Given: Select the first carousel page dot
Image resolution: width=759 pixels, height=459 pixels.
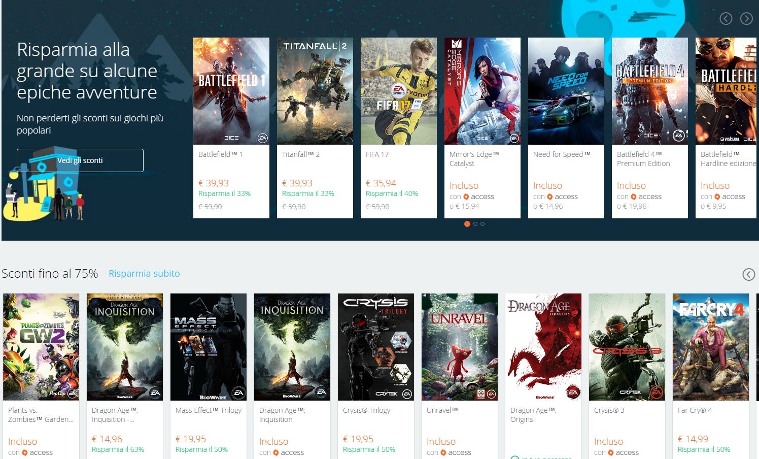Looking at the screenshot, I should click(467, 224).
